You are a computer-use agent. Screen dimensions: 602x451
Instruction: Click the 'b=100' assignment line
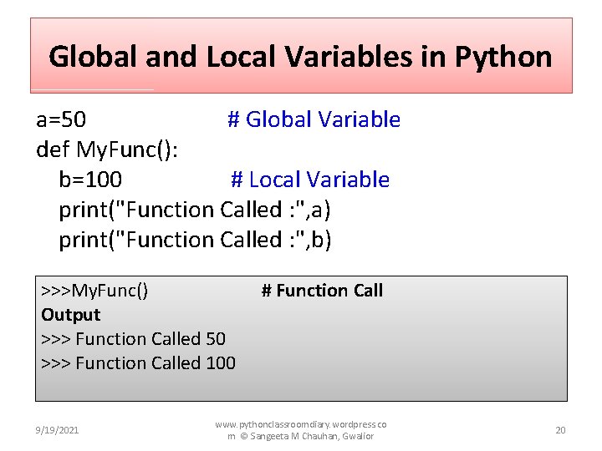click(x=90, y=179)
